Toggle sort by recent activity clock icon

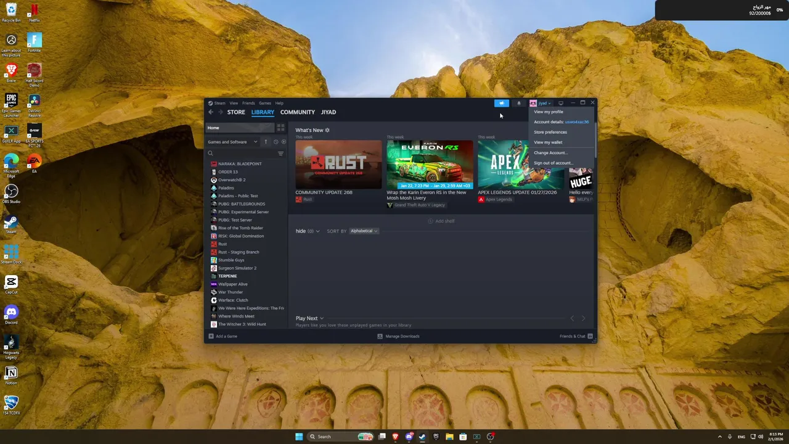(276, 142)
